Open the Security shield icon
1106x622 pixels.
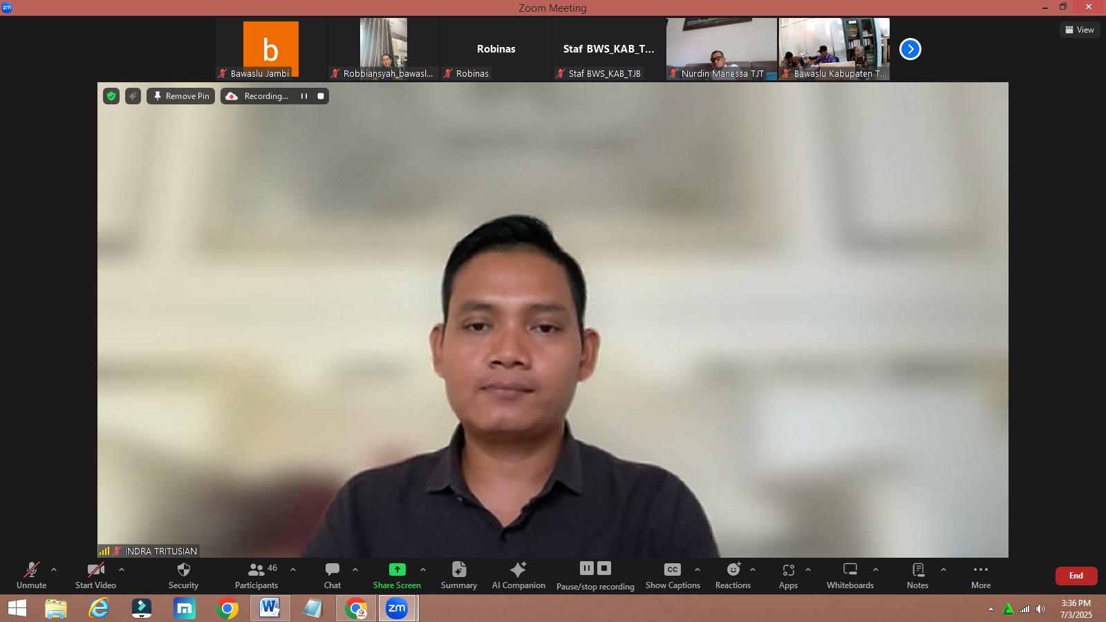click(183, 570)
